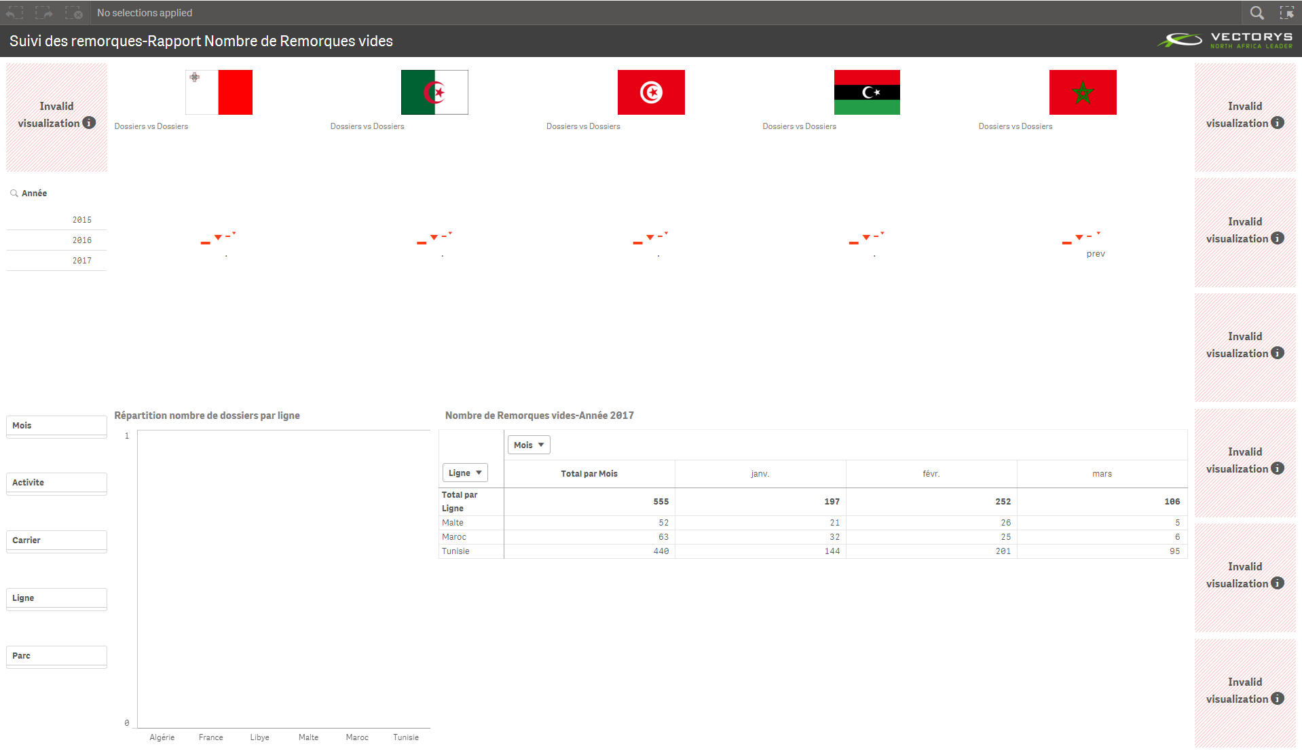The width and height of the screenshot is (1302, 753).
Task: Select year 2016 in Année filter
Action: 56,240
